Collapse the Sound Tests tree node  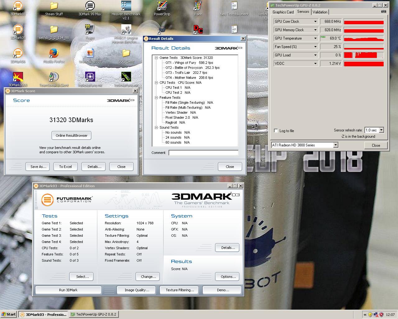(156, 127)
